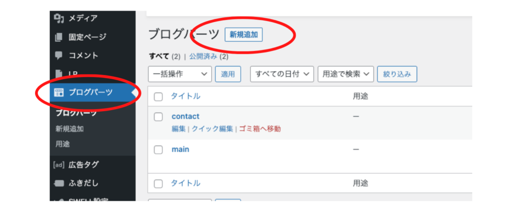Click 編集 under contact row

(x=178, y=129)
